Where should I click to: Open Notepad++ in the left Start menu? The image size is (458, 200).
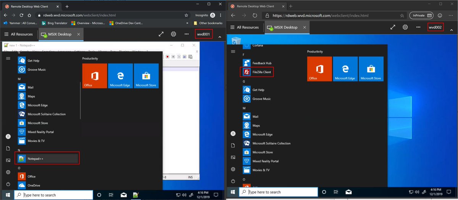pyautogui.click(x=47, y=158)
